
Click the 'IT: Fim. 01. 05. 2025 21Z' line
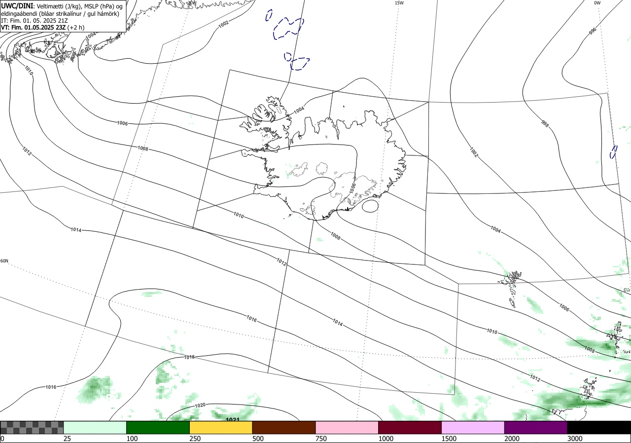(35, 21)
